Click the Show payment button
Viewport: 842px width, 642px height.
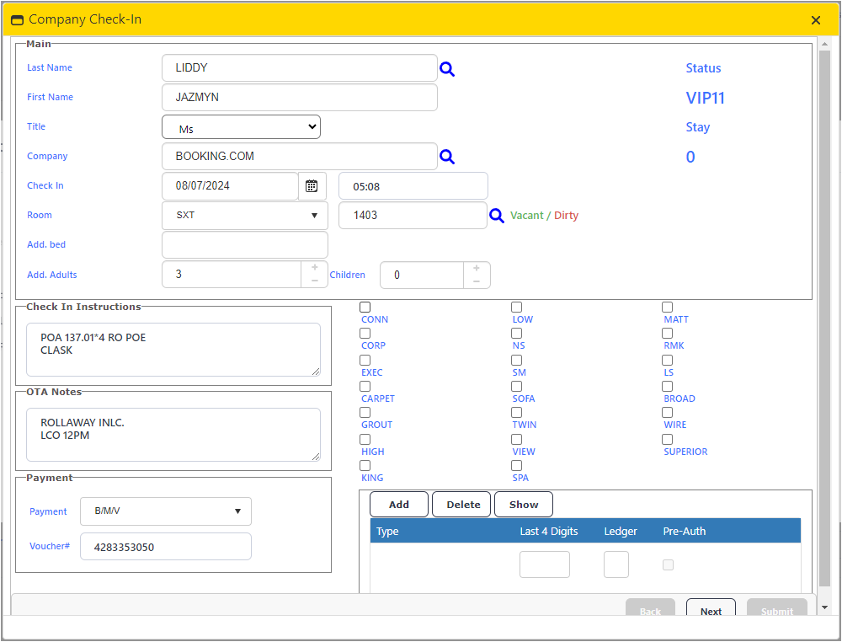(x=524, y=505)
